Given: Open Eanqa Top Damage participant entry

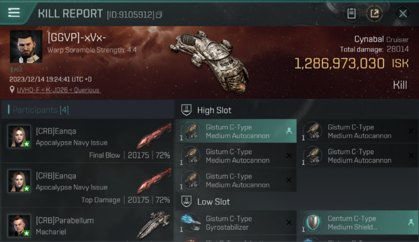Looking at the screenshot, I should click(x=87, y=185).
